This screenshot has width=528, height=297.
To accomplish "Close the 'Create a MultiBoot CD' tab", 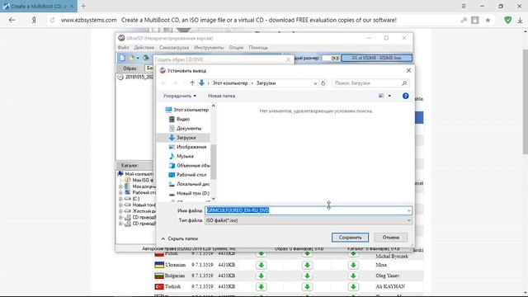I will point(72,7).
